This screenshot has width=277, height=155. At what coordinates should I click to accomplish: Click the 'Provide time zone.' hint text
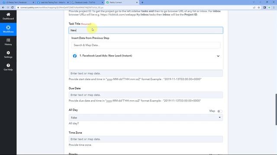(80, 145)
